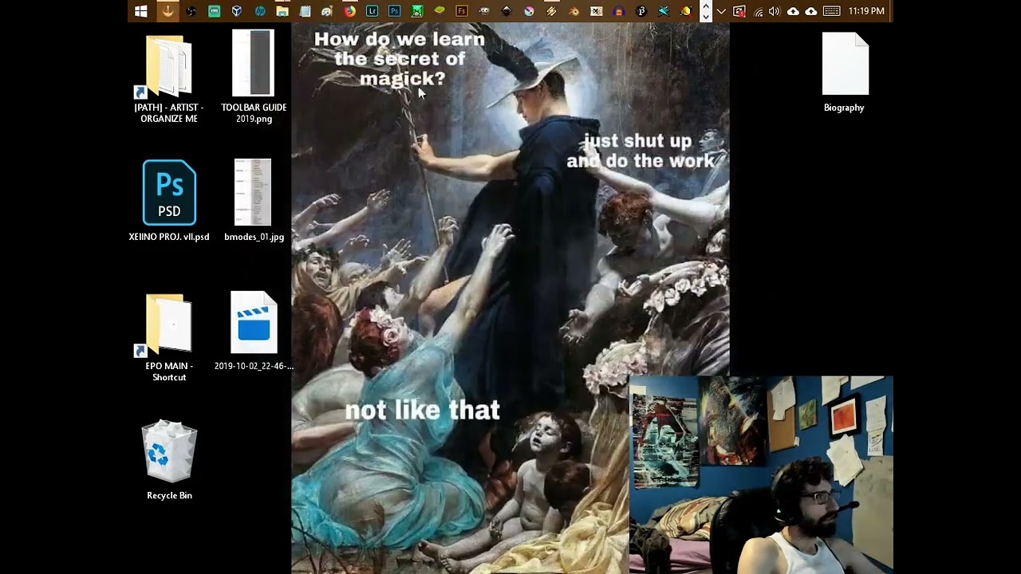
Task: Select the XEIINO PROJ. vll.psd file
Action: point(169,200)
